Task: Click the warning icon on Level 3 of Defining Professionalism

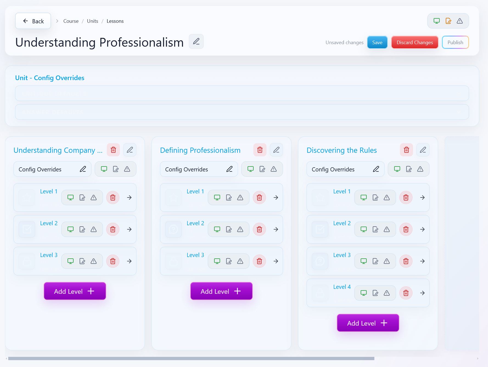Action: [240, 261]
